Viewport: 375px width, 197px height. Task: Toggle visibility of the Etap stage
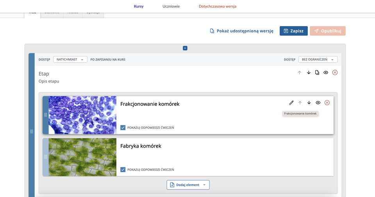pyautogui.click(x=326, y=72)
